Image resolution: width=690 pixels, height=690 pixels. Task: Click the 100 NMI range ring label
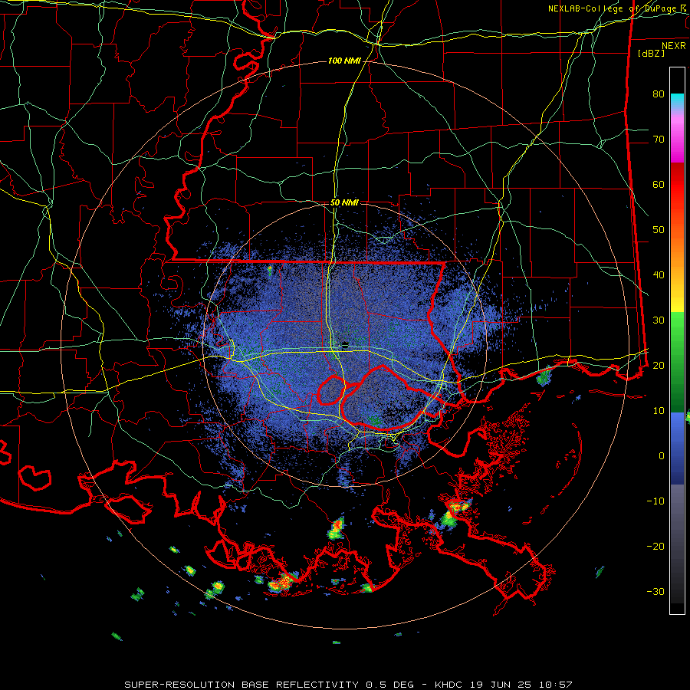[344, 61]
